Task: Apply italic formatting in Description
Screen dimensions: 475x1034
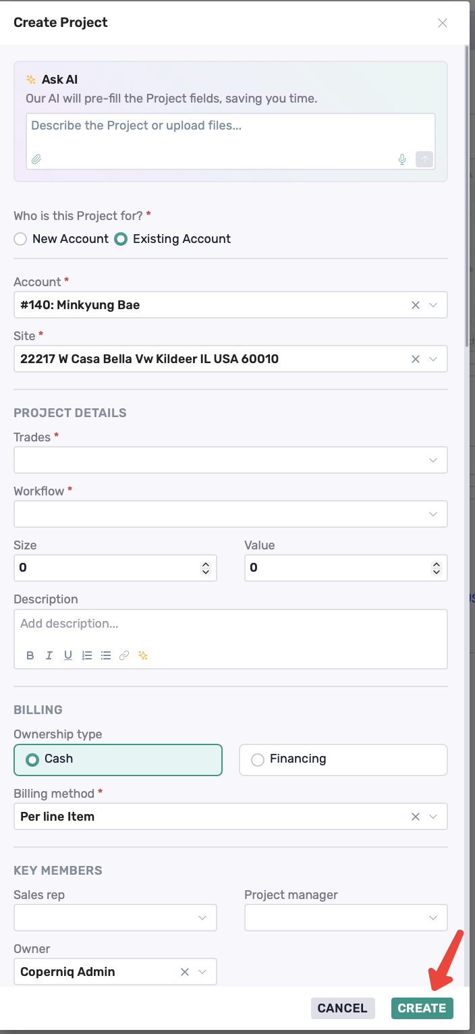Action: pos(49,655)
